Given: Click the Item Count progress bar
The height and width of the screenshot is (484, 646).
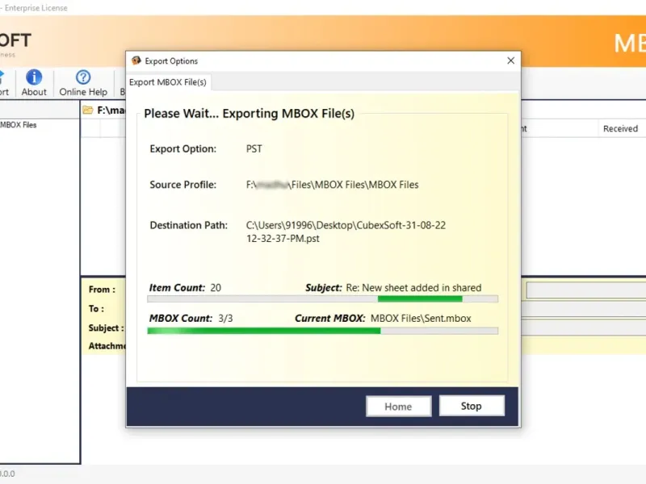Looking at the screenshot, I should point(322,298).
